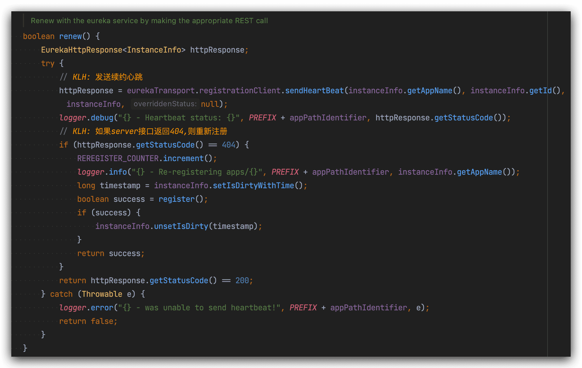Click logger.info call
Image resolution: width=582 pixels, height=368 pixels.
click(x=102, y=172)
